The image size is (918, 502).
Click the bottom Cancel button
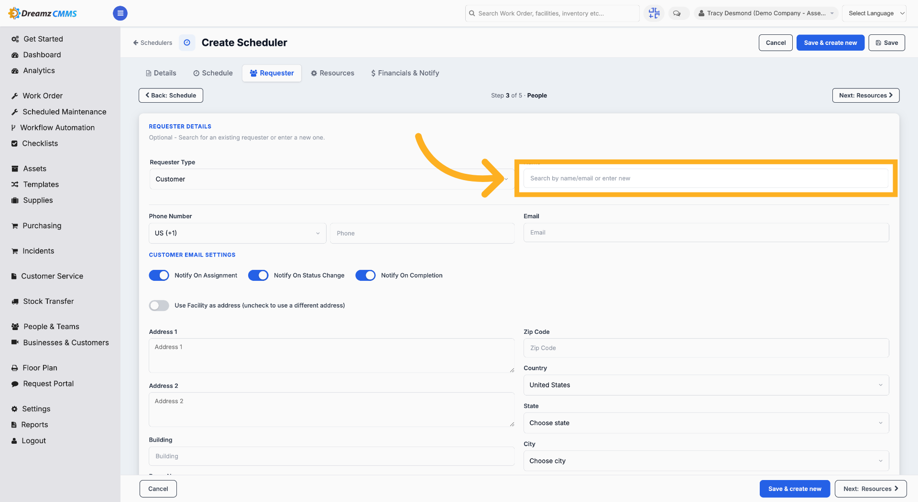[158, 489]
